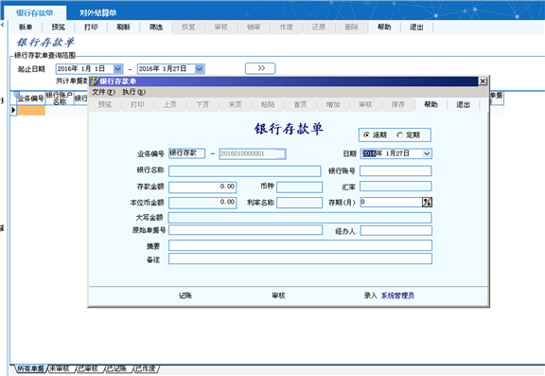The width and height of the screenshot is (545, 376).
Task: Click the 银行账号 input field
Action: 396,170
